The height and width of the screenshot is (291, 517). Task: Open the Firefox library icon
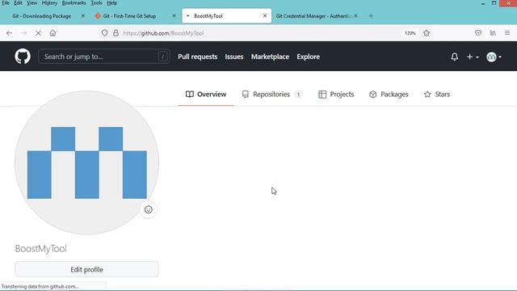493,33
